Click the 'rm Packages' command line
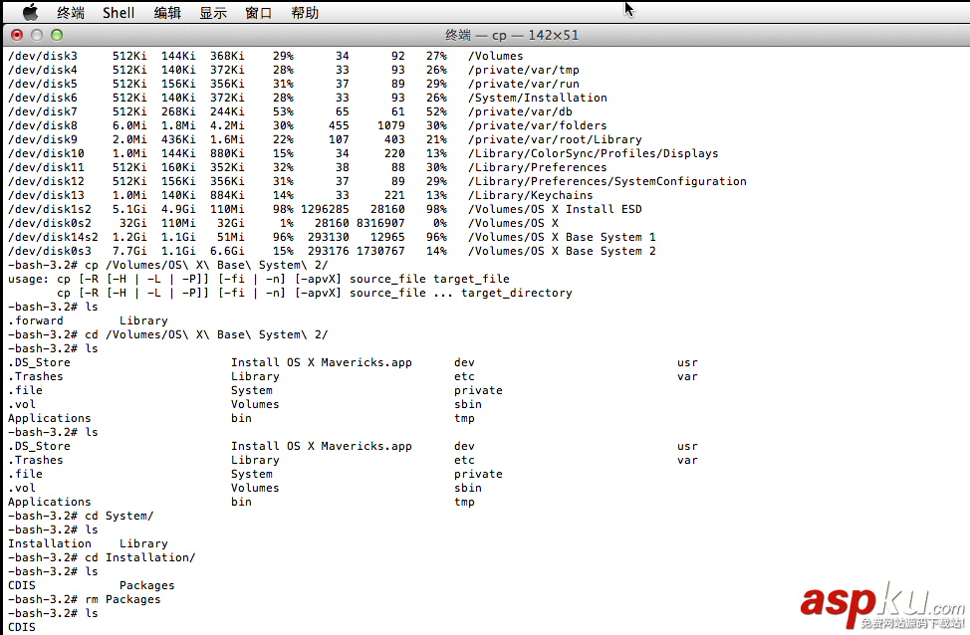970x635 pixels. [84, 599]
